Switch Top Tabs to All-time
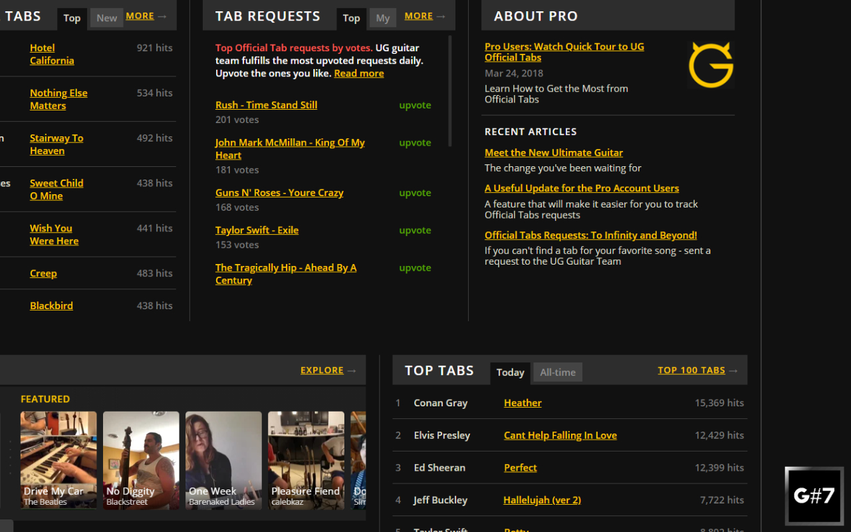This screenshot has height=532, width=851. tap(558, 372)
